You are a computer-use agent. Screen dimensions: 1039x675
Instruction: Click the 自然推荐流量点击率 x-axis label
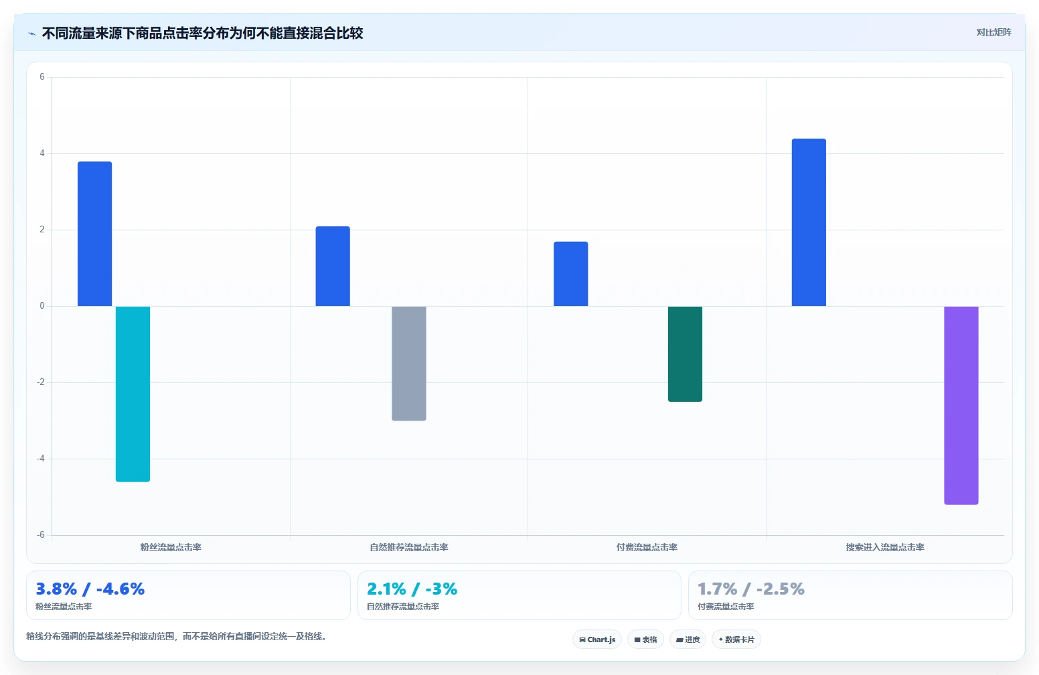click(x=409, y=547)
